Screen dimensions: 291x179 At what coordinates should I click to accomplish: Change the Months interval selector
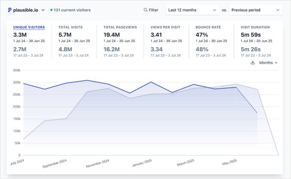[268, 63]
